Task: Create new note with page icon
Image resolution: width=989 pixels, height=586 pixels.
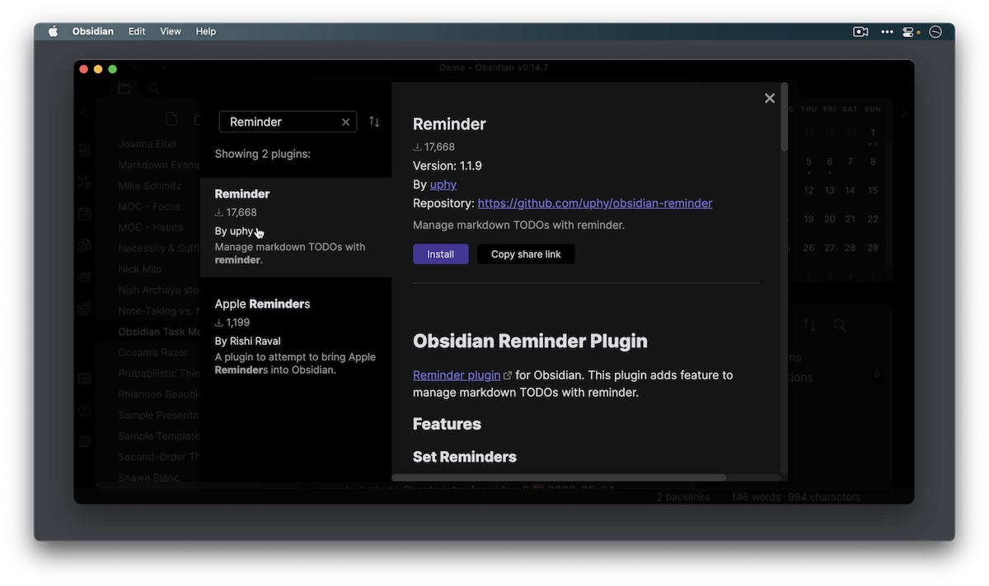Action: click(x=171, y=119)
